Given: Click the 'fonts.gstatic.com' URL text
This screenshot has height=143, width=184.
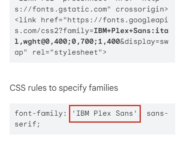Looking at the screenshot, I should [69, 10].
